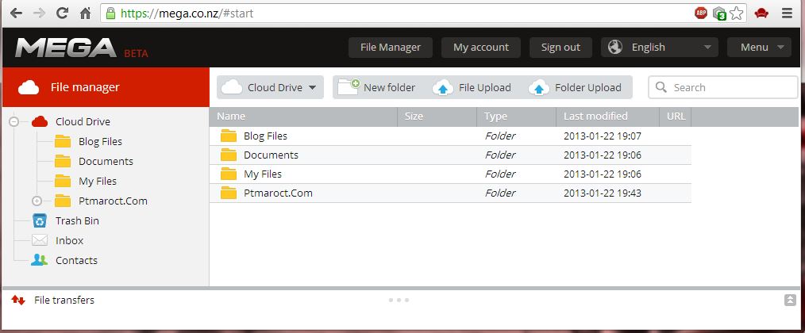This screenshot has width=805, height=333.
Task: Click the Ptmaroct.Com folder icon in the file list
Action: 229,193
